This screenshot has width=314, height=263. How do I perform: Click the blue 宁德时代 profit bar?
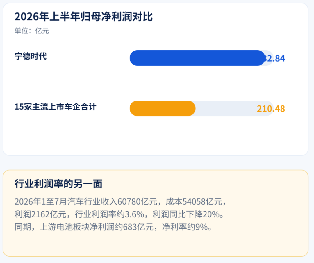[x=197, y=58]
